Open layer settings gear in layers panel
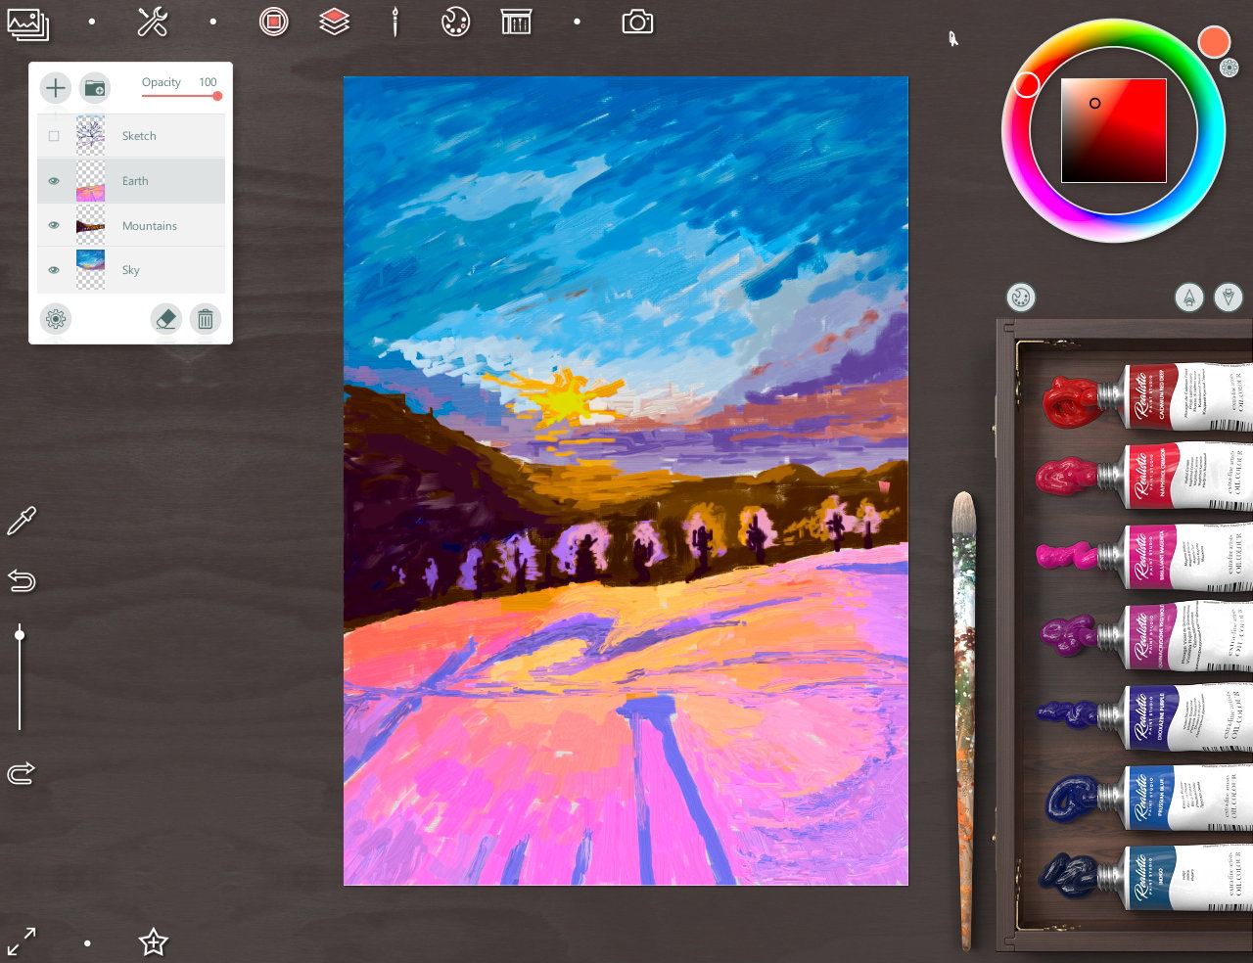This screenshot has height=963, width=1253. click(56, 319)
